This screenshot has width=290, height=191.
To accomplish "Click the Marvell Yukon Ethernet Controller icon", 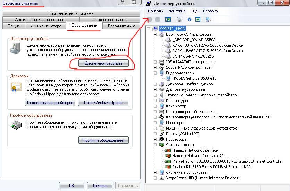I will click(168, 161).
